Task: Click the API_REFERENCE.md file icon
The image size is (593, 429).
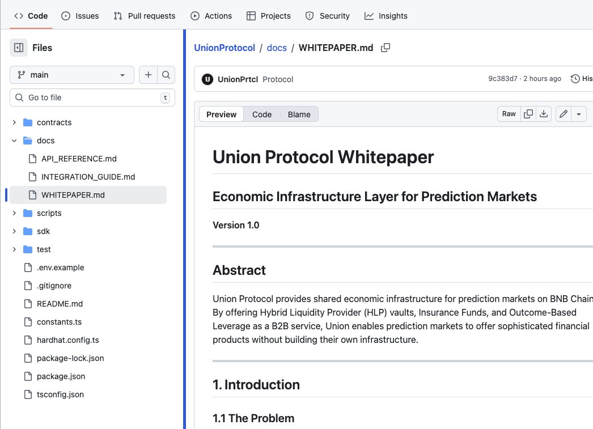Action: pos(32,159)
